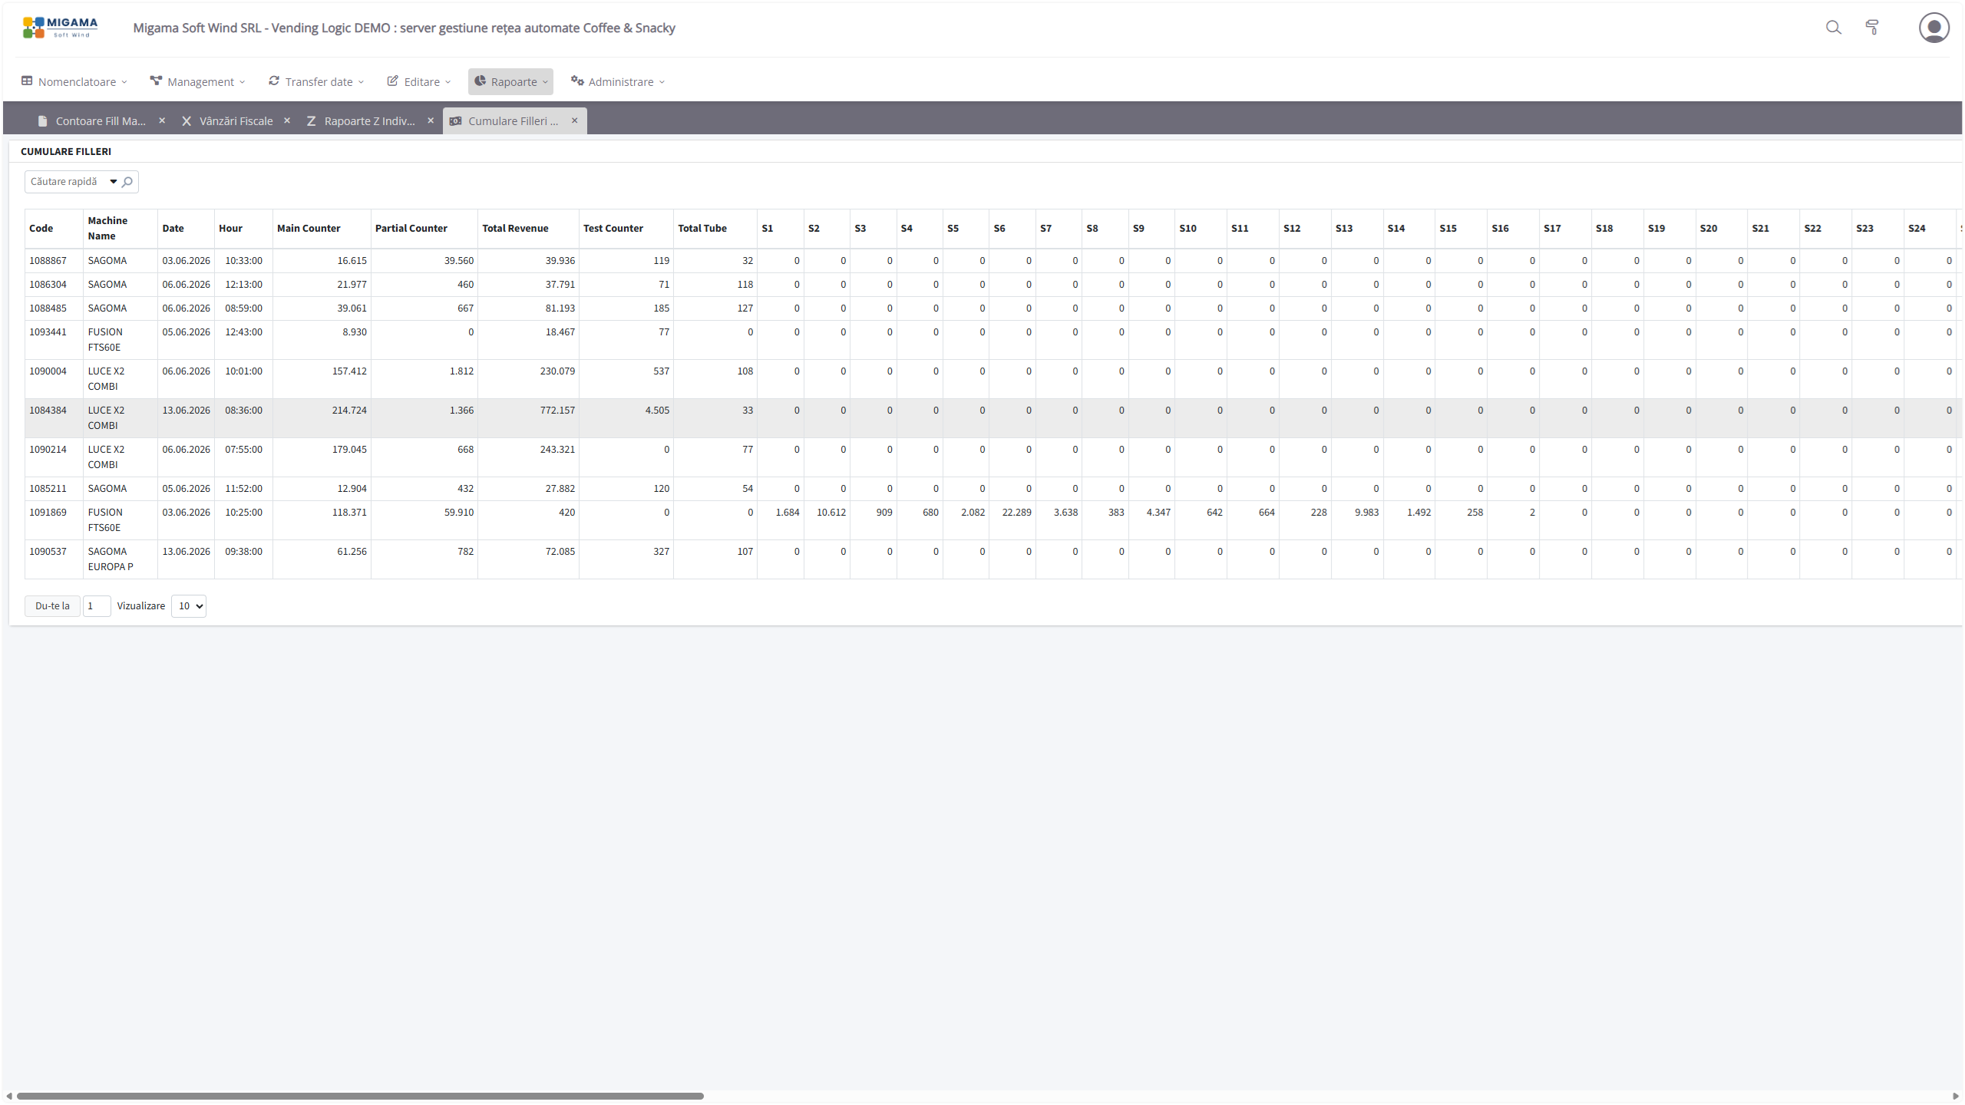Click the Partial Counter column header
This screenshot has height=1105, width=1965.
point(411,229)
